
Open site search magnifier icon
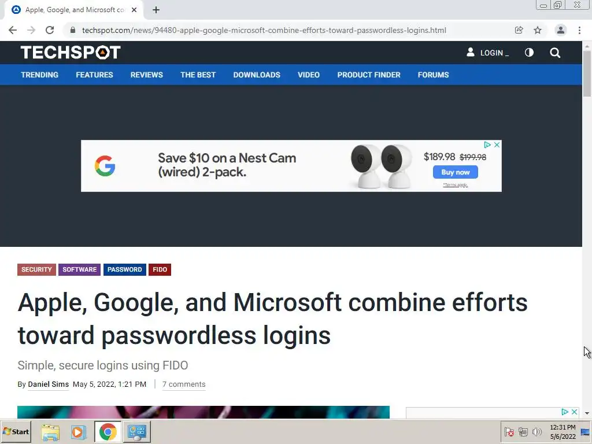point(555,53)
